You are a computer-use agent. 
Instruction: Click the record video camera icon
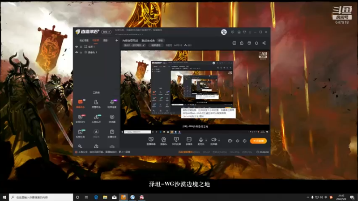[230, 141]
